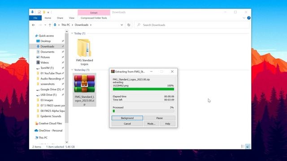Open the 03 Images sidebar folder

point(47,100)
